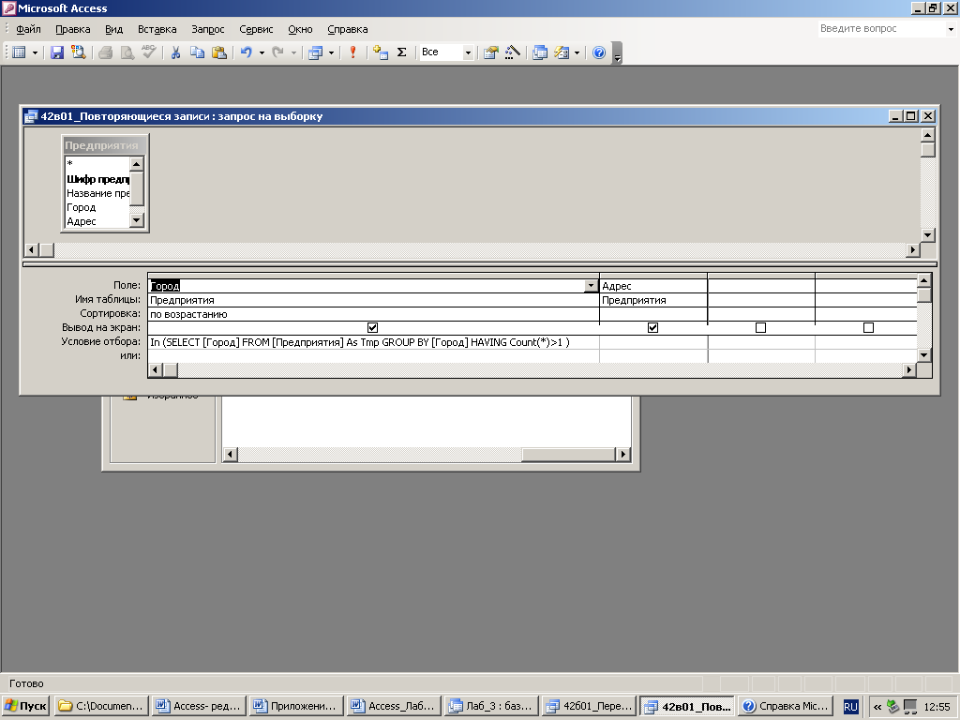The height and width of the screenshot is (720, 960).
Task: Click the Query Type icon
Action: pos(315,52)
